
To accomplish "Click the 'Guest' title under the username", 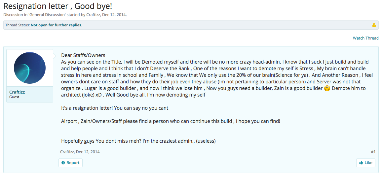I will coord(14,97).
